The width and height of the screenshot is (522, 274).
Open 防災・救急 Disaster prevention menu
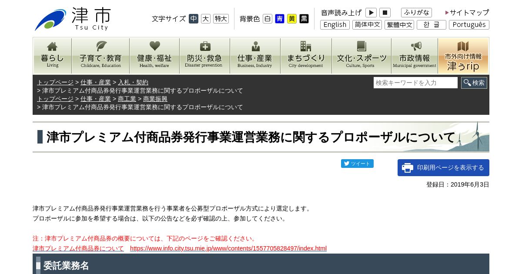(204, 56)
